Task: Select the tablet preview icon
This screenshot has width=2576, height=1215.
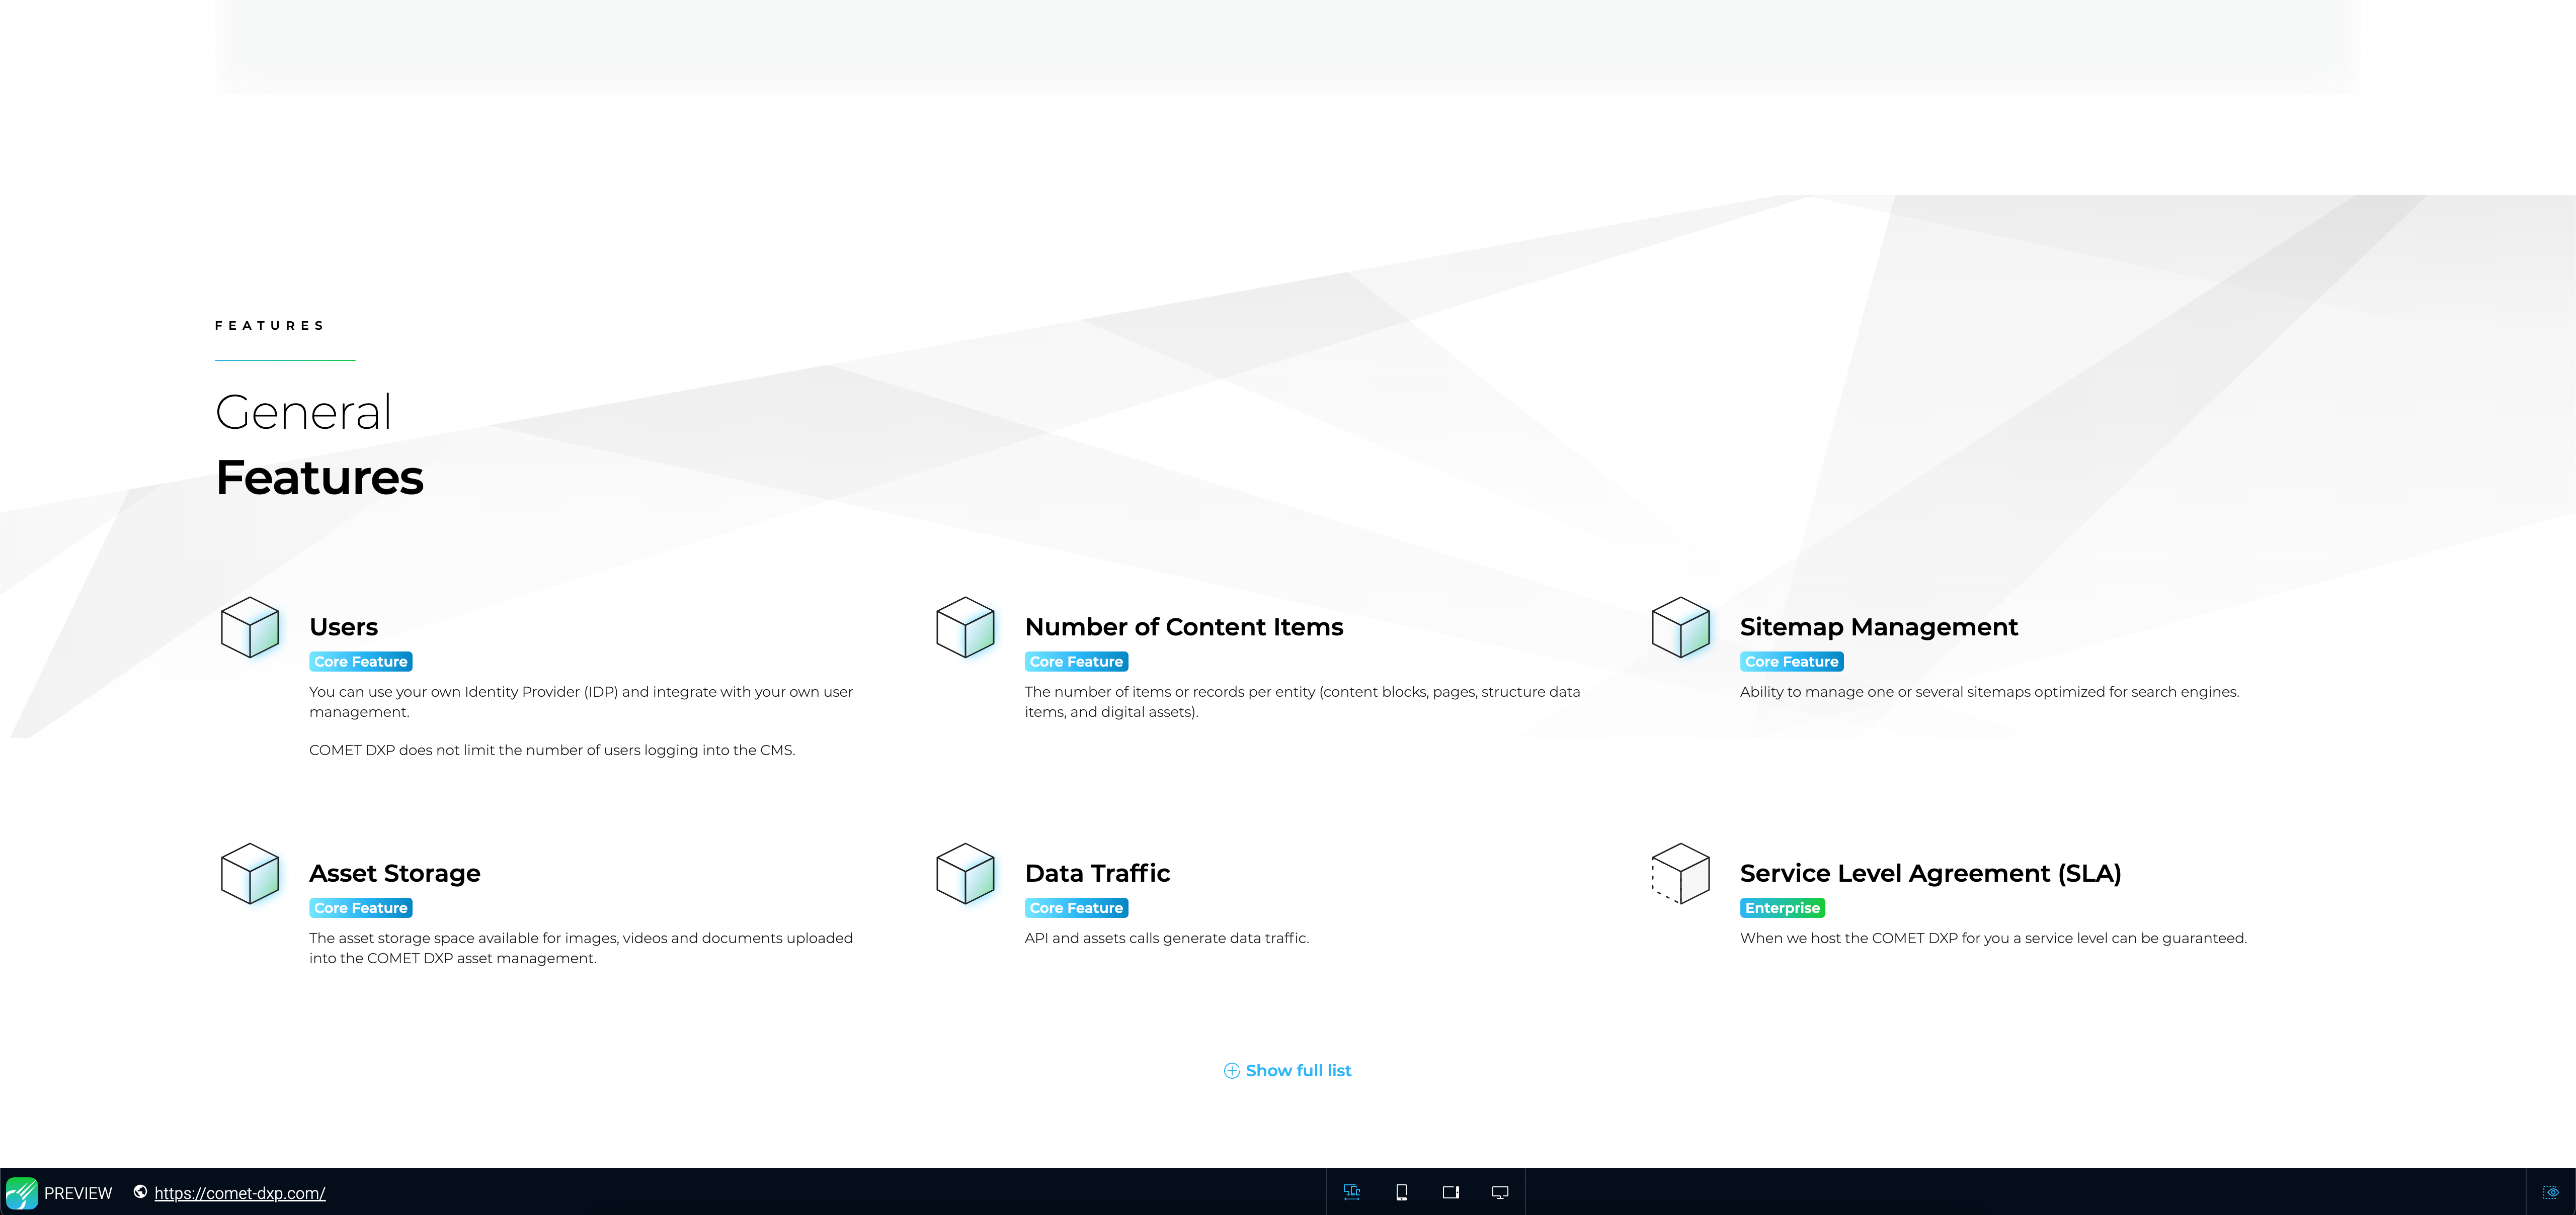Action: click(x=1451, y=1192)
